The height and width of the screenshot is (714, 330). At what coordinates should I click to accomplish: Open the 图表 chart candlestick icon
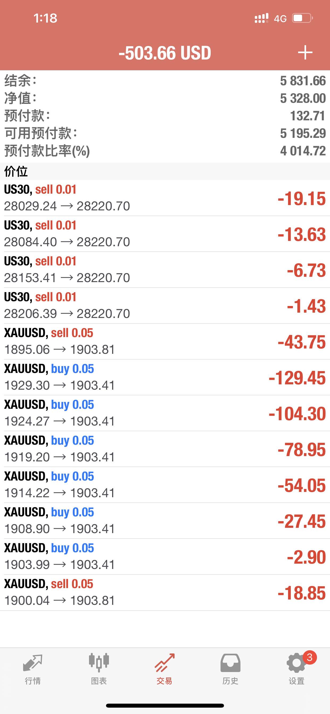(99, 663)
